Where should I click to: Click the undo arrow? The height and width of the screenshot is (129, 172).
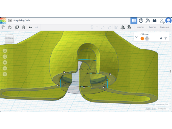pyautogui.click(x=30, y=27)
